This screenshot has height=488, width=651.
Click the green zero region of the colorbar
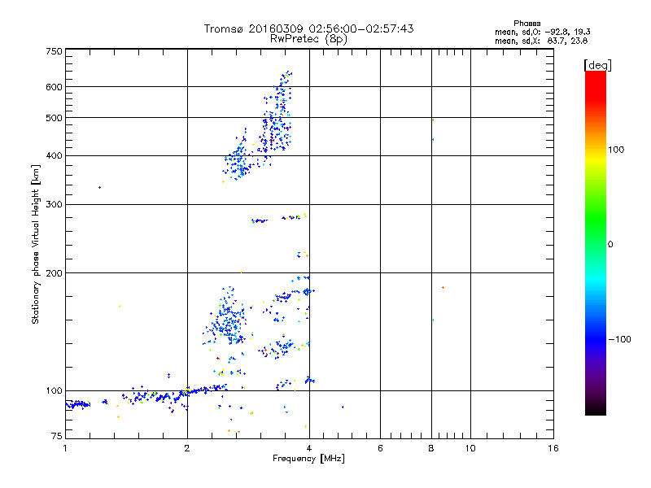point(596,244)
